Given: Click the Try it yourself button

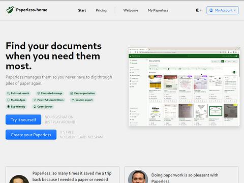Looking at the screenshot, I should tap(23, 119).
